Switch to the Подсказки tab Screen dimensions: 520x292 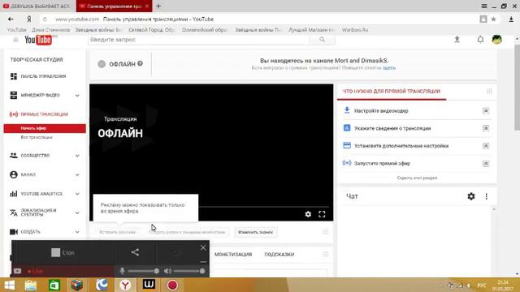coord(279,255)
